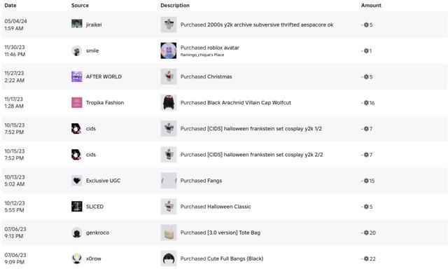Open the Purchased Halloween Classic link
The height and width of the screenshot is (276, 448).
[x=216, y=207]
